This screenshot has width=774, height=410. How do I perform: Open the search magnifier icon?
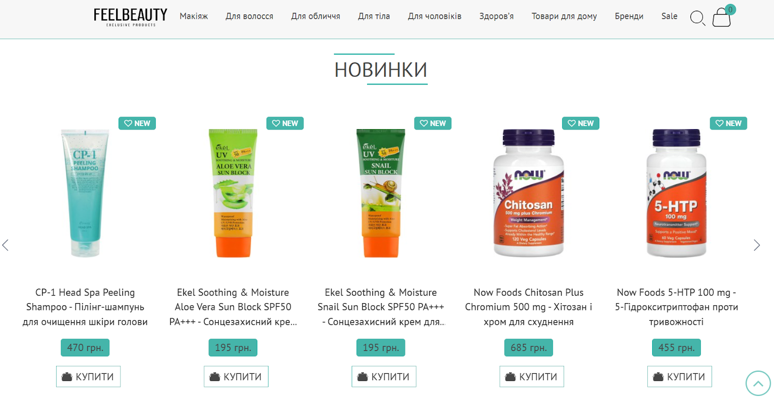(698, 18)
